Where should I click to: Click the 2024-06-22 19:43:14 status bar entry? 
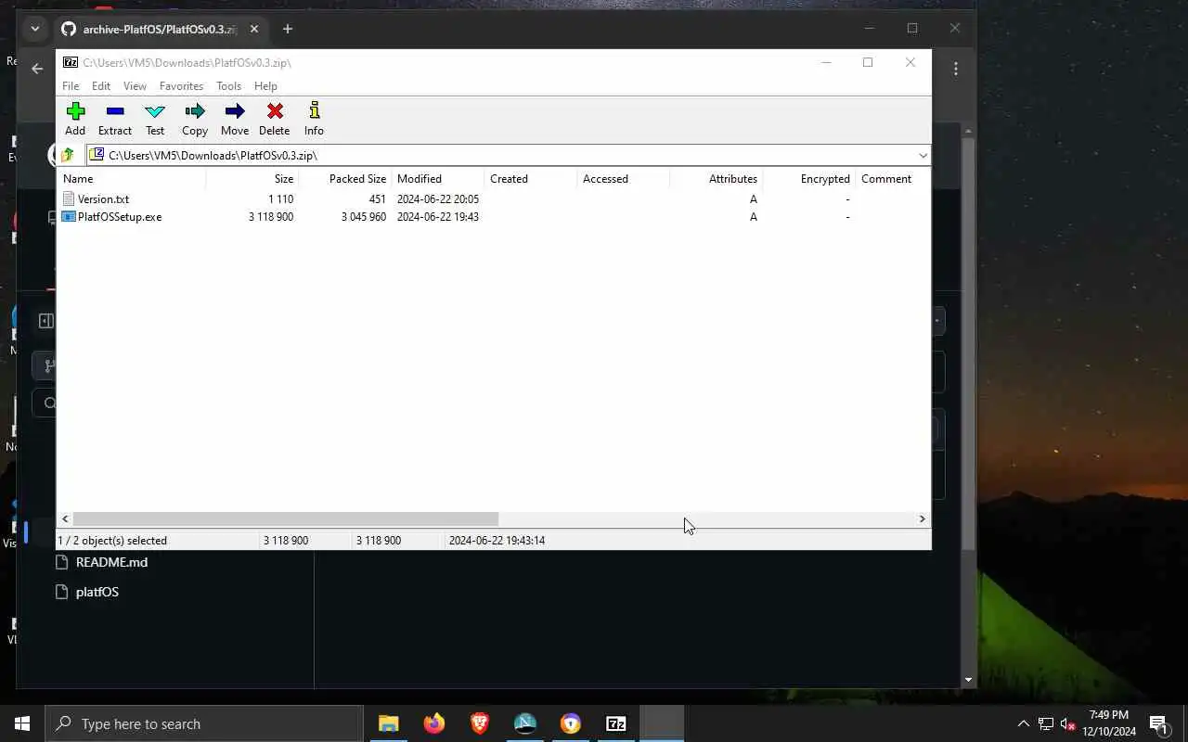[497, 540]
